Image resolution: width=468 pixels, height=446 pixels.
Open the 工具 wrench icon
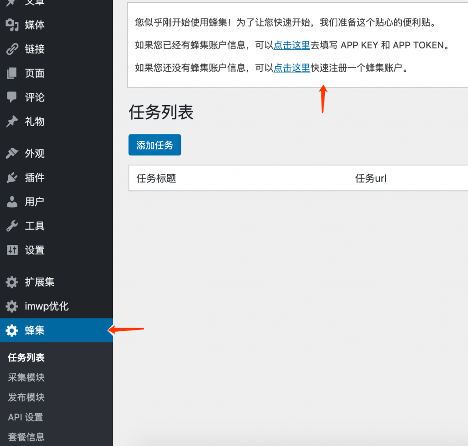pos(12,226)
